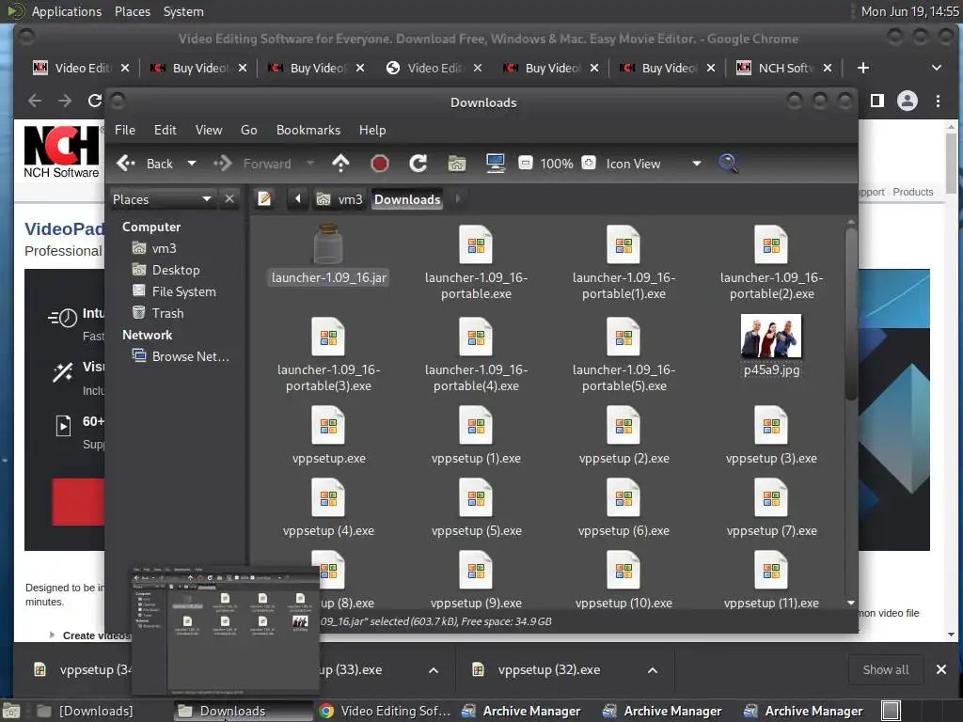
Task: Select launcher-1.09_16-portable(5).exe file icon
Action: point(624,337)
